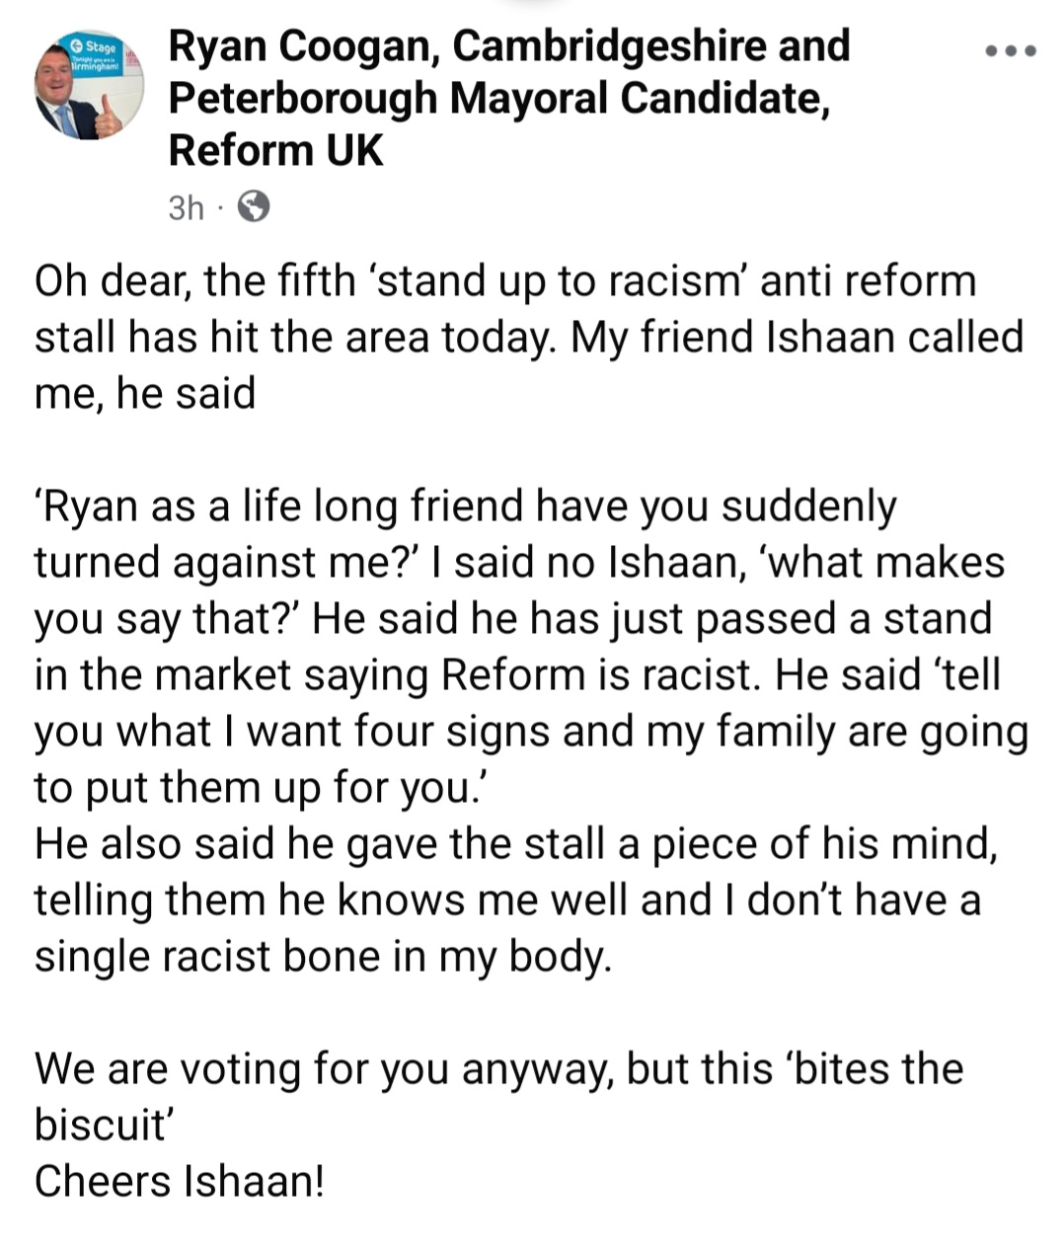Select the privacy globe next to the timestamp

click(255, 206)
